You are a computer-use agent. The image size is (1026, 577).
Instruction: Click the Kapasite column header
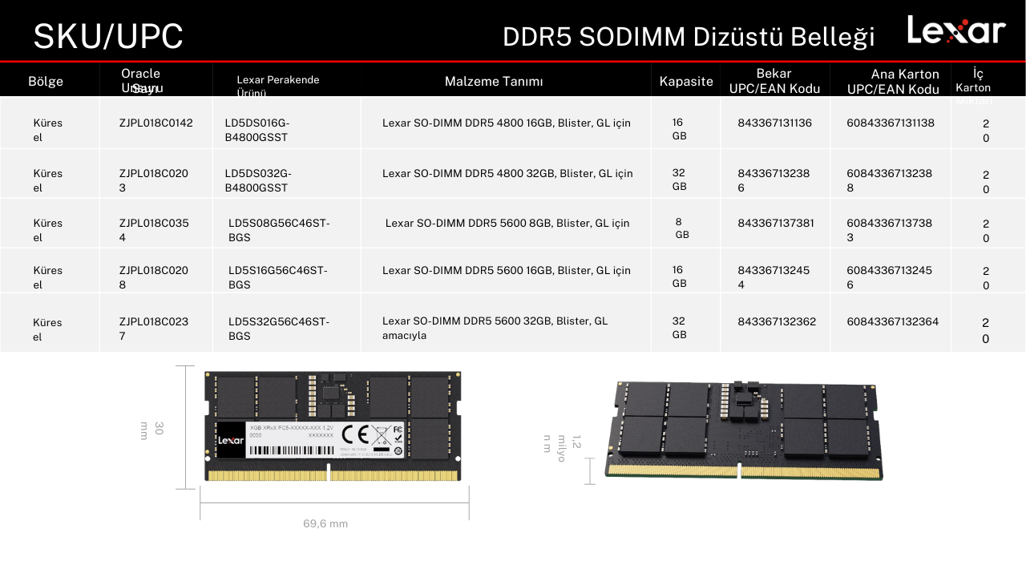tap(686, 81)
